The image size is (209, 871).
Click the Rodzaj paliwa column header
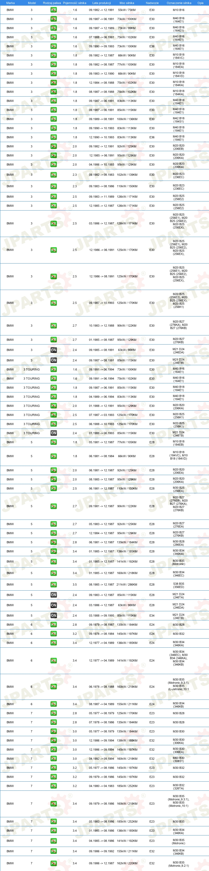point(52,3)
